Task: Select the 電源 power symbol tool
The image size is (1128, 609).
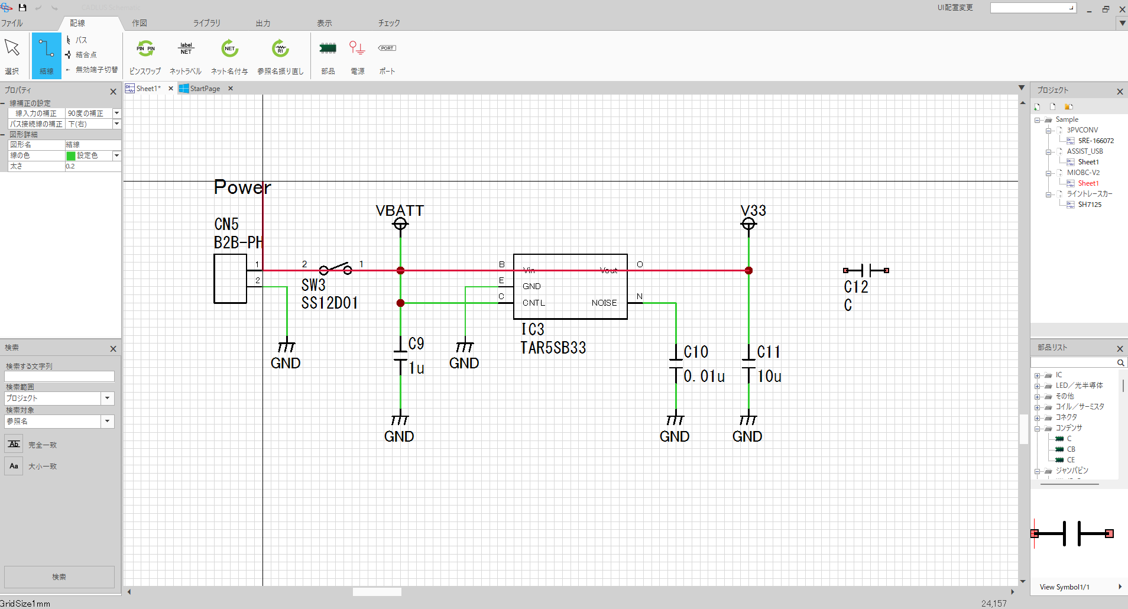Action: pyautogui.click(x=357, y=56)
